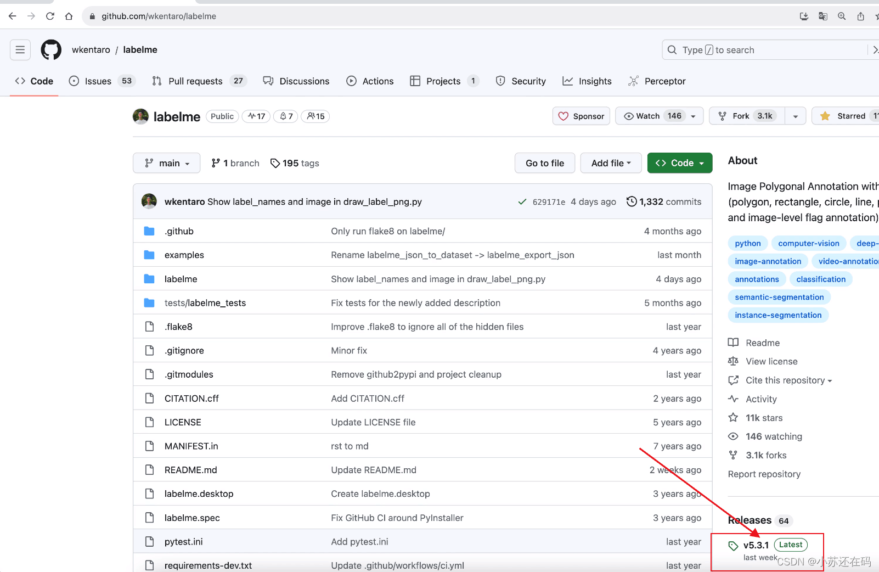This screenshot has height=572, width=879.
Task: Click the .github folder icon
Action: (x=149, y=231)
